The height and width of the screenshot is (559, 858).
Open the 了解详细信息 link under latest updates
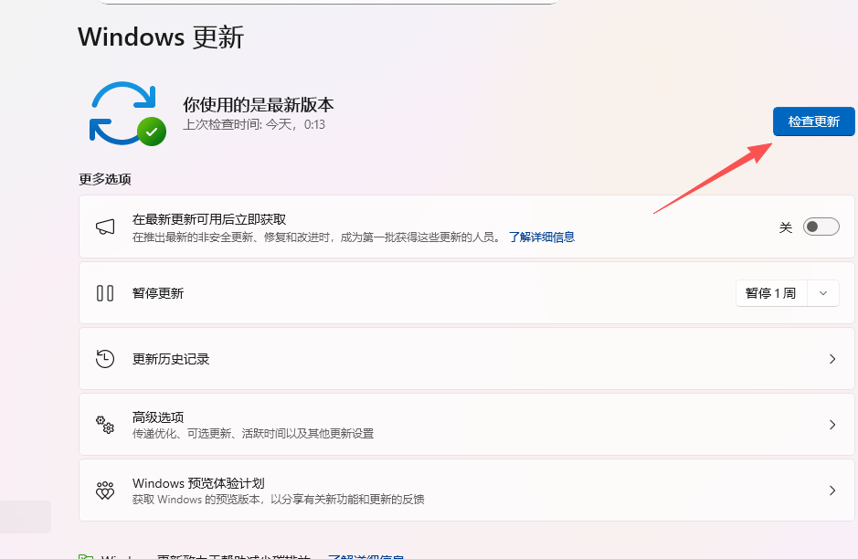542,237
